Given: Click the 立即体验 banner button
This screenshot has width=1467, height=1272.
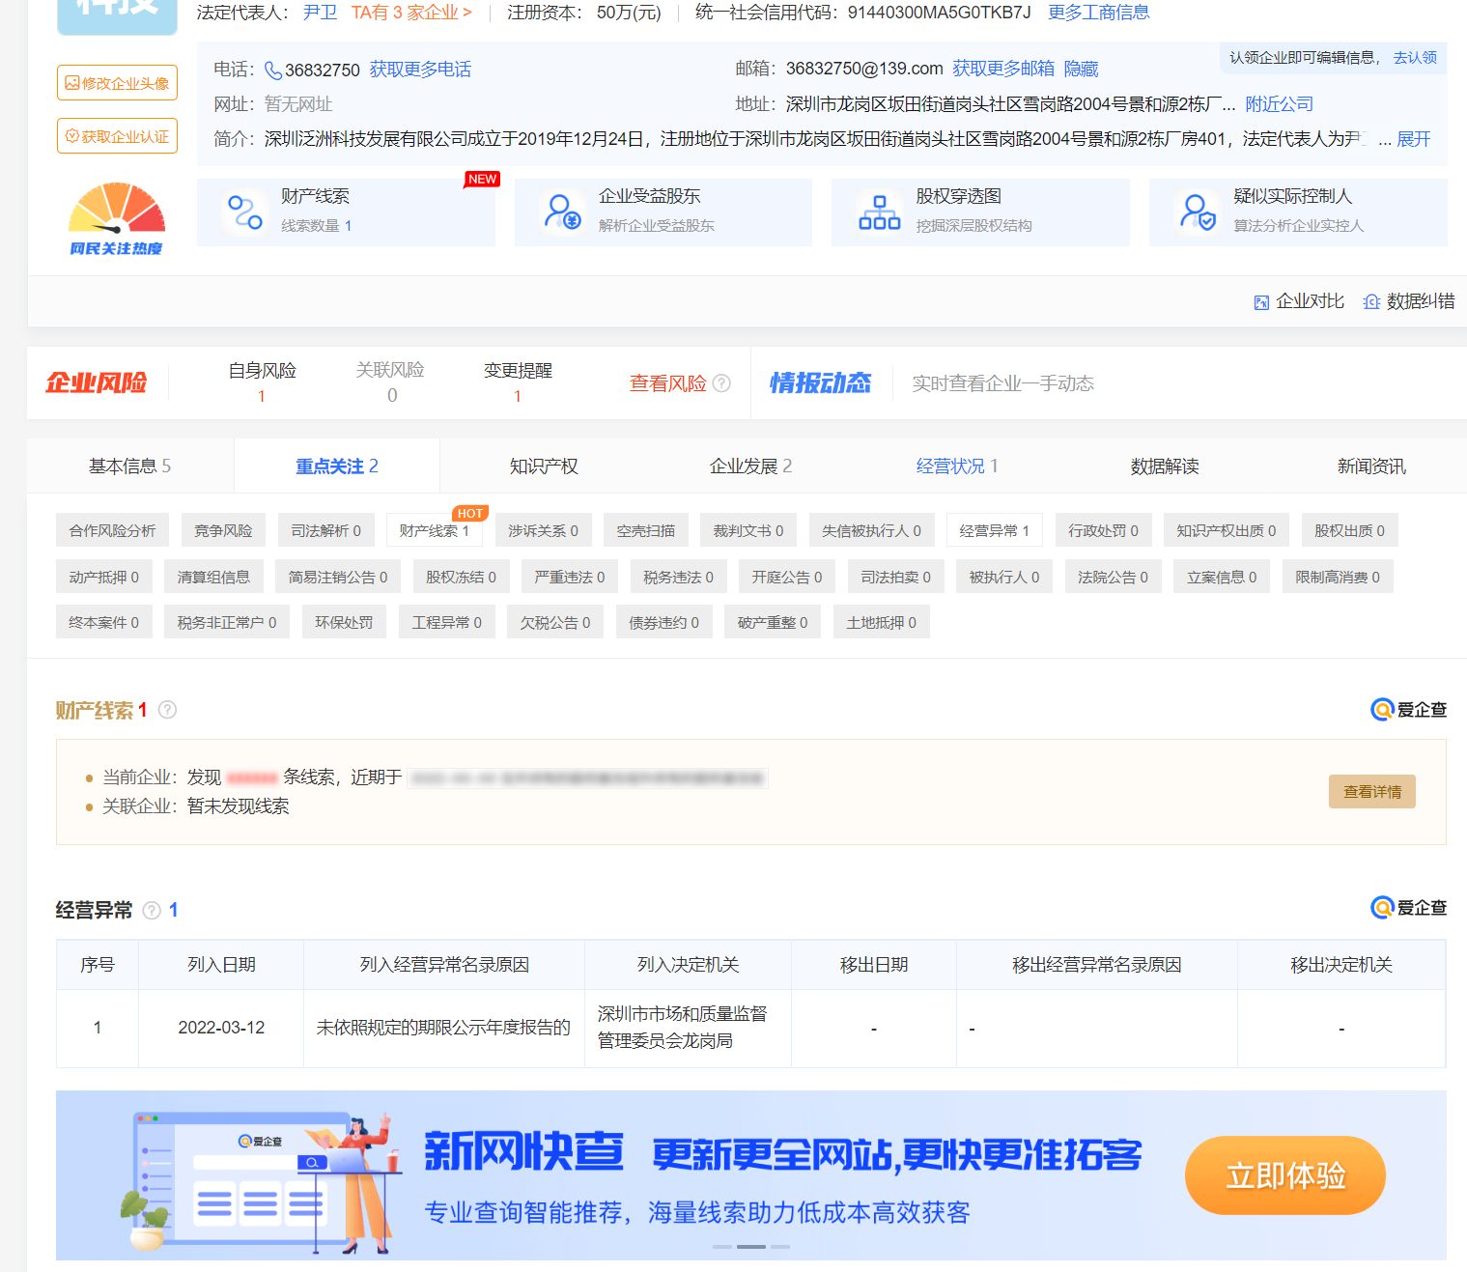Looking at the screenshot, I should click(1284, 1175).
